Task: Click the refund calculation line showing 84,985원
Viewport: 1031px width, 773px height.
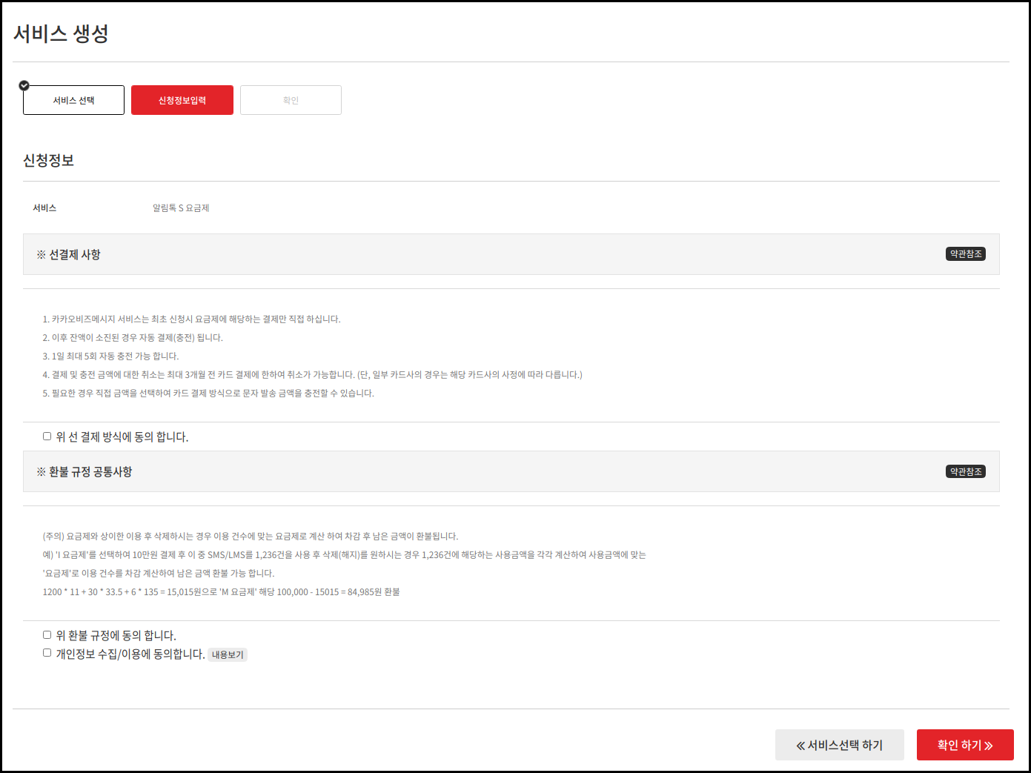Action: tap(221, 592)
